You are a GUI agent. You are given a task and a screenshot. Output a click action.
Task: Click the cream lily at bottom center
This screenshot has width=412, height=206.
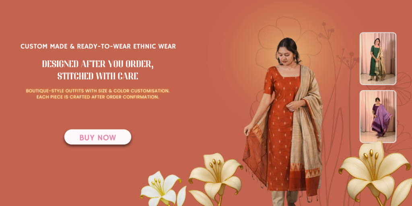coord(216,179)
